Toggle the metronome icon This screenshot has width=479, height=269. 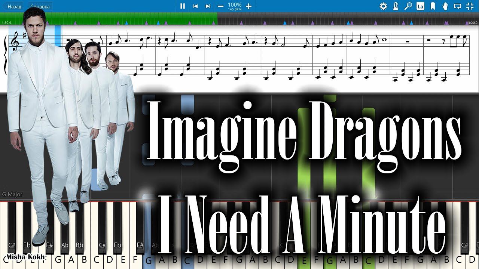[396, 6]
